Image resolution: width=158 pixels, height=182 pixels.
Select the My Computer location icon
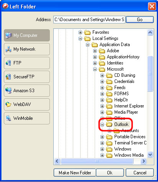point(8,35)
